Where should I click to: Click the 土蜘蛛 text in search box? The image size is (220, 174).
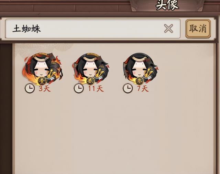[27, 29]
